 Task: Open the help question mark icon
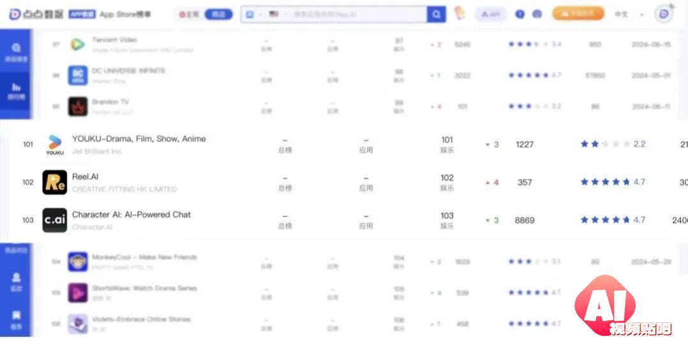(520, 14)
